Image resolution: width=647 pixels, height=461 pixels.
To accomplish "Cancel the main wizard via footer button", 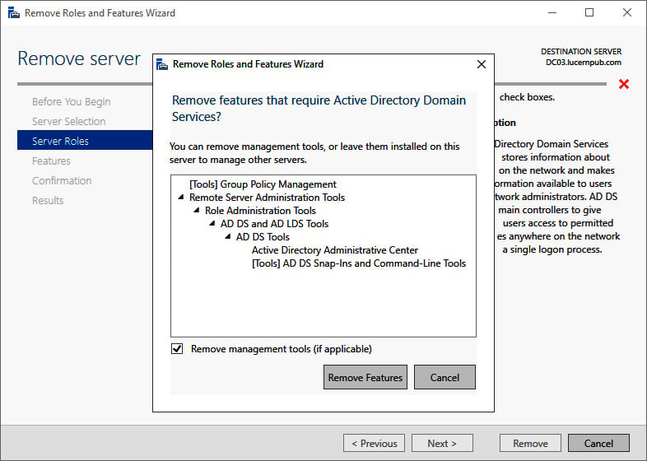I will click(598, 443).
